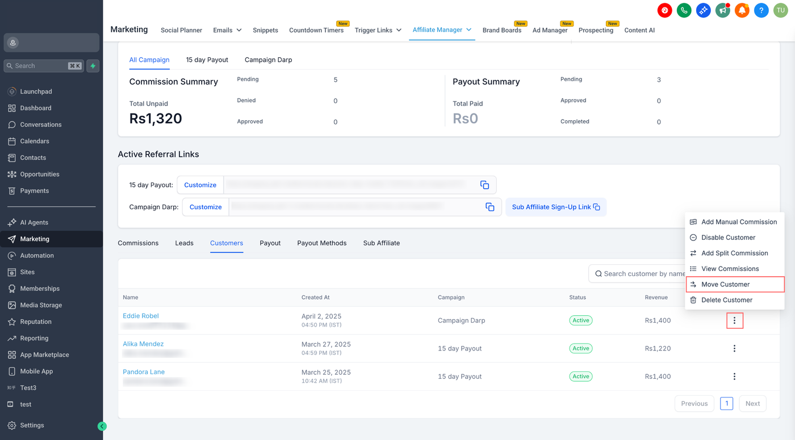Switch to the Payout Methods tab

click(321, 243)
